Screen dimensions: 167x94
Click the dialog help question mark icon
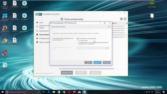pos(109,27)
